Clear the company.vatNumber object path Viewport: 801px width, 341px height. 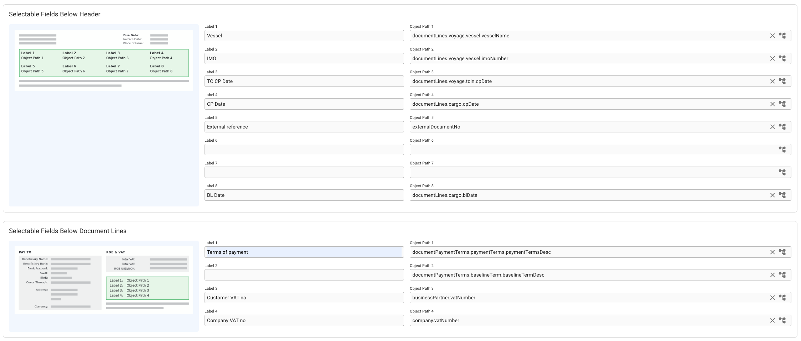[x=772, y=320]
